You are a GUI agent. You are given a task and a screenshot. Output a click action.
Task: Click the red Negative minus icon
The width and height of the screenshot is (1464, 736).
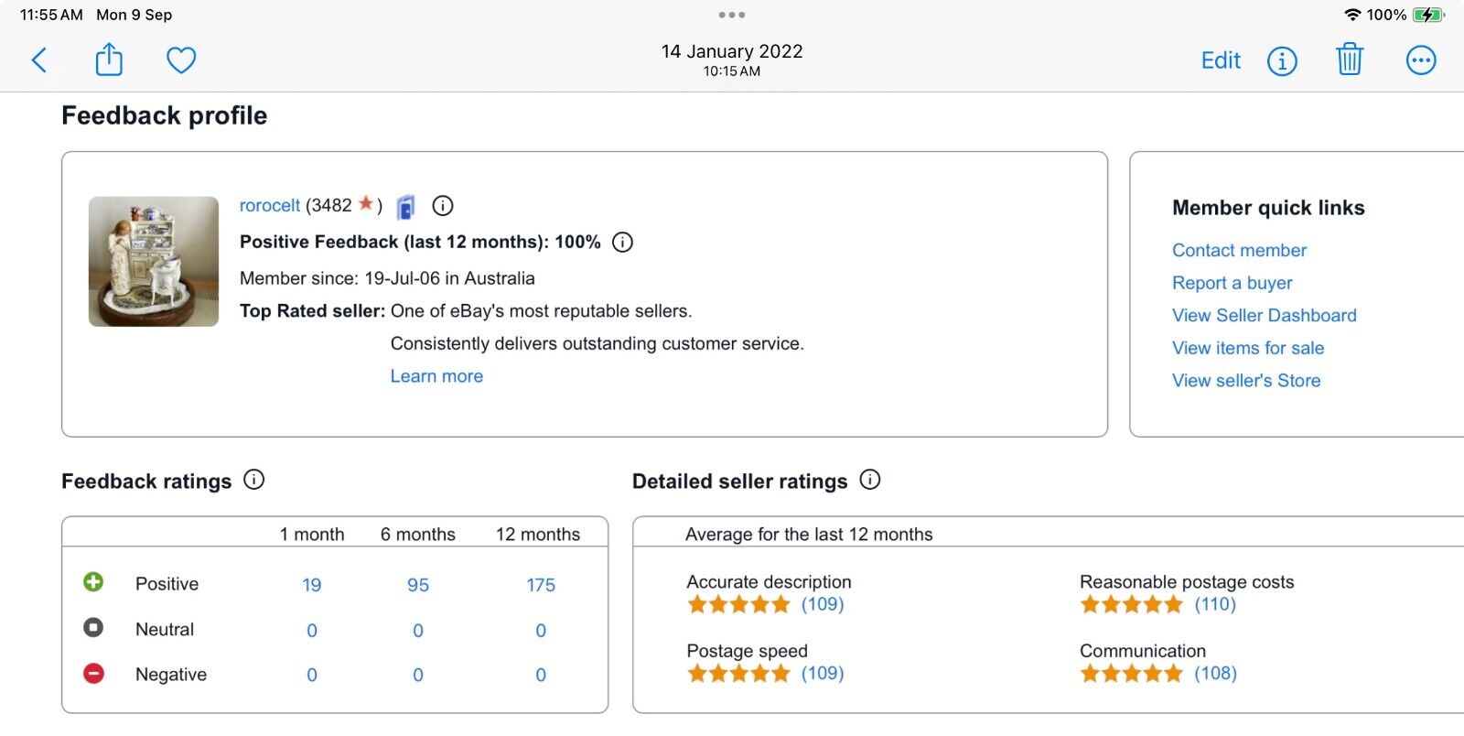93,674
